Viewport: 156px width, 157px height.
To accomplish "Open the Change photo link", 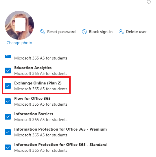I will (19, 43).
